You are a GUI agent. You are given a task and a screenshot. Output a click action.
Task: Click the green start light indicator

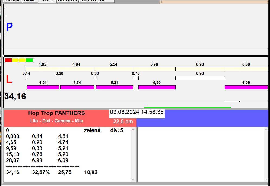(29, 60)
